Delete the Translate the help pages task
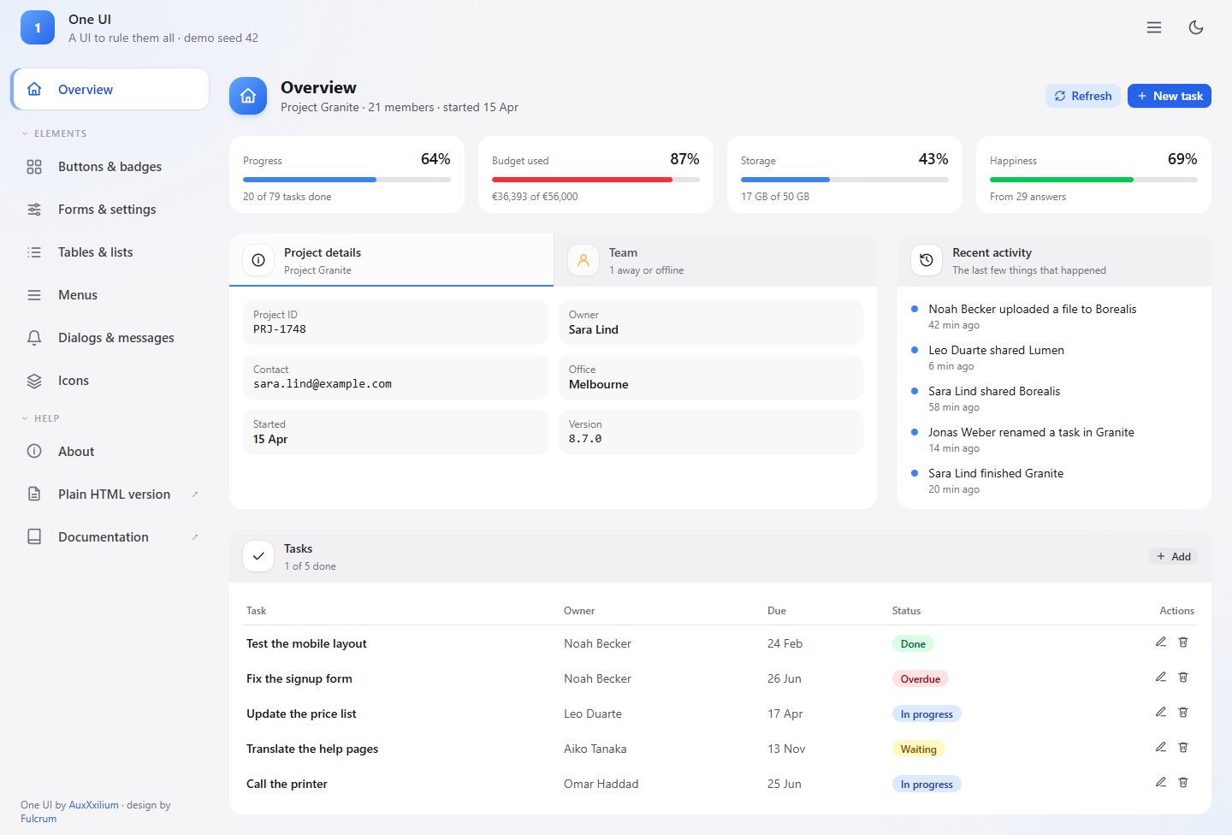Viewport: 1232px width, 835px height. [1183, 748]
